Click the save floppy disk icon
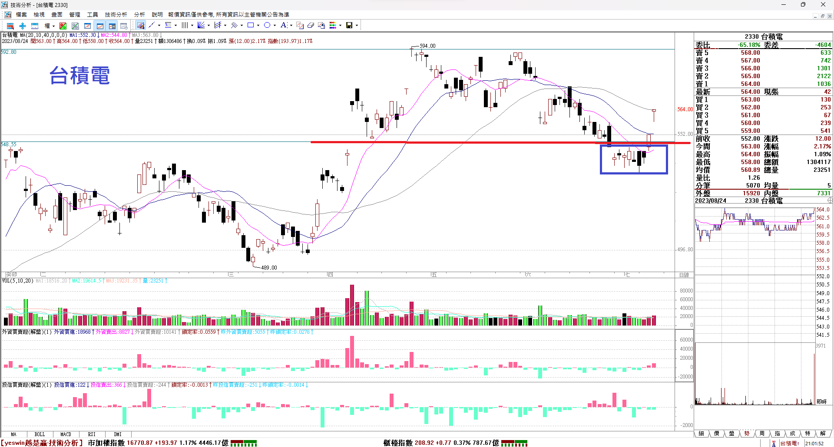Screen dimensions: 834x447 (349, 26)
